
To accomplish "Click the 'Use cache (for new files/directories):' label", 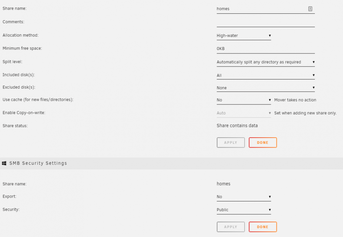I will 38,100.
